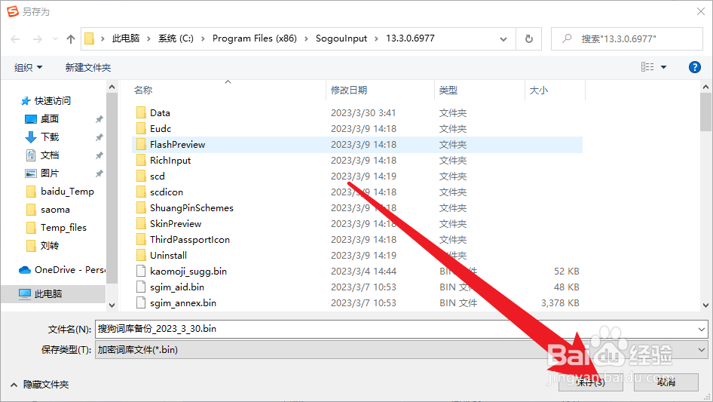Refresh the current folder view
Screen dimensions: 713x402
click(x=529, y=38)
